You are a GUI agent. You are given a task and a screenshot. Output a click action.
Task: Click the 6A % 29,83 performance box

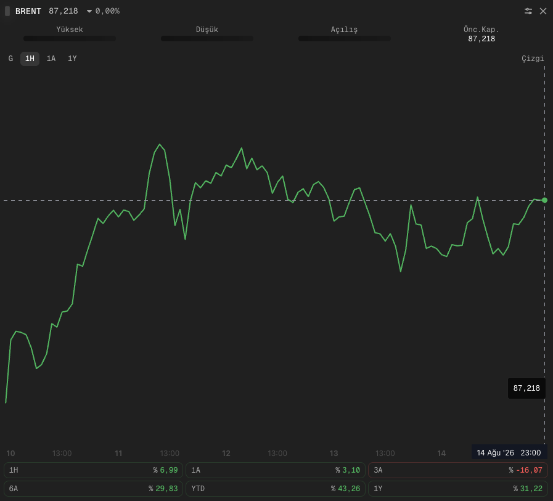coord(94,489)
